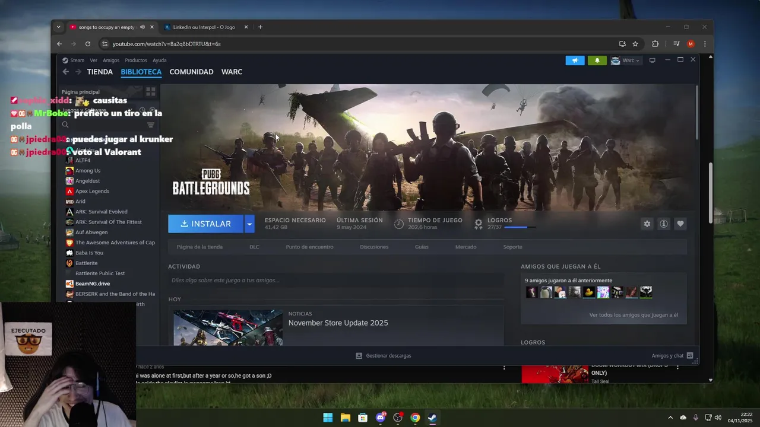Click Chrome address bar URL
Viewport: 760px width, 427px height.
click(x=166, y=44)
